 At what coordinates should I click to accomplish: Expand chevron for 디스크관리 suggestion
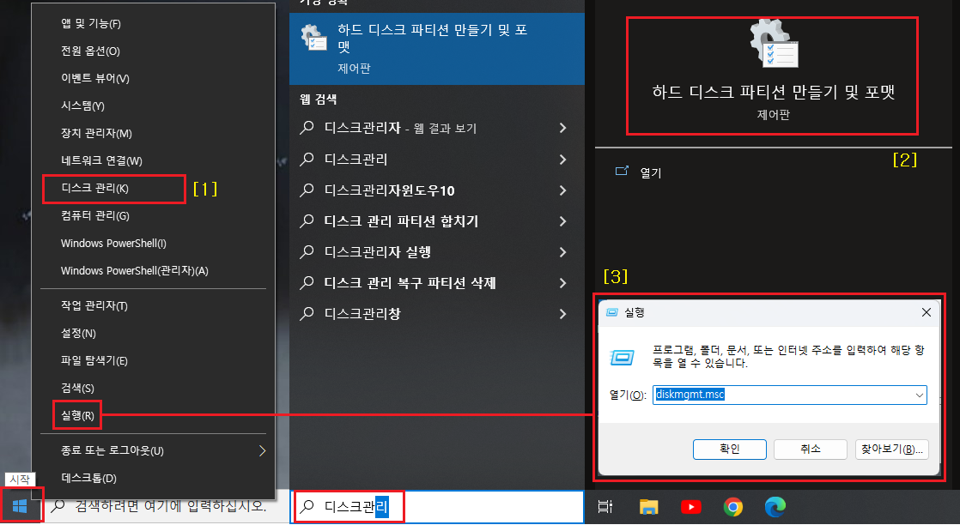(562, 159)
